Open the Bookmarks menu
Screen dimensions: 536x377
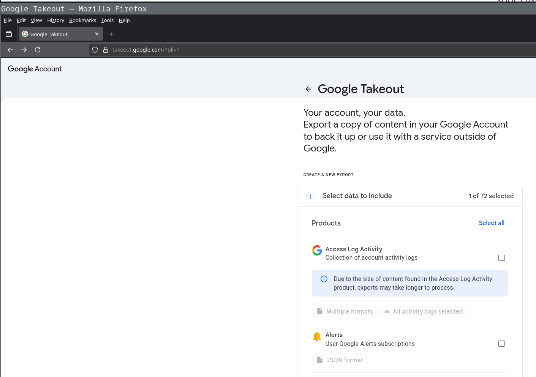82,21
